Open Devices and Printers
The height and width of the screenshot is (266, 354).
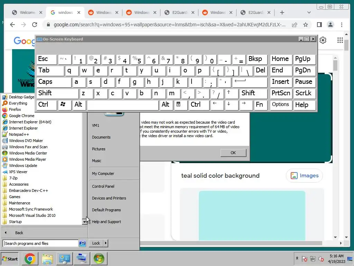(x=109, y=198)
